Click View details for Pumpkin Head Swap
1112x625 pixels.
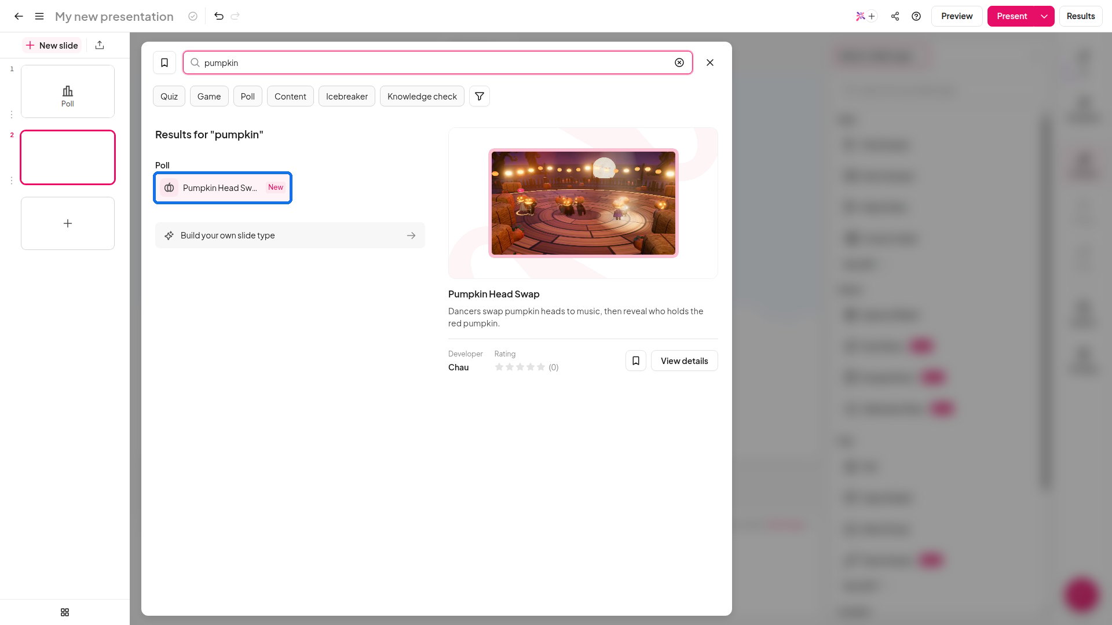click(684, 361)
